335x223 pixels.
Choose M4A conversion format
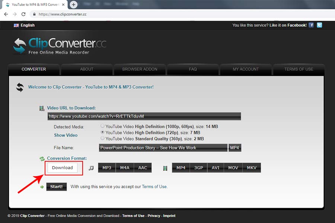coord(125,168)
